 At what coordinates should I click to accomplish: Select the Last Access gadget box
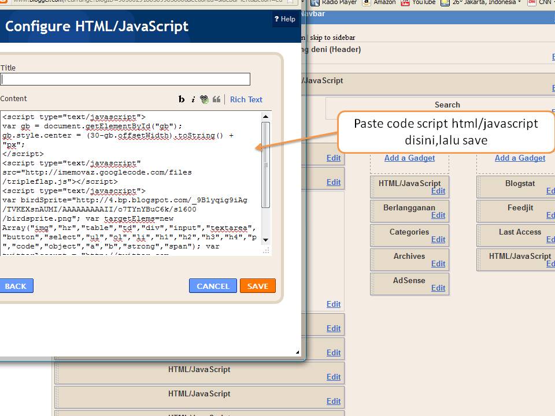(516, 235)
